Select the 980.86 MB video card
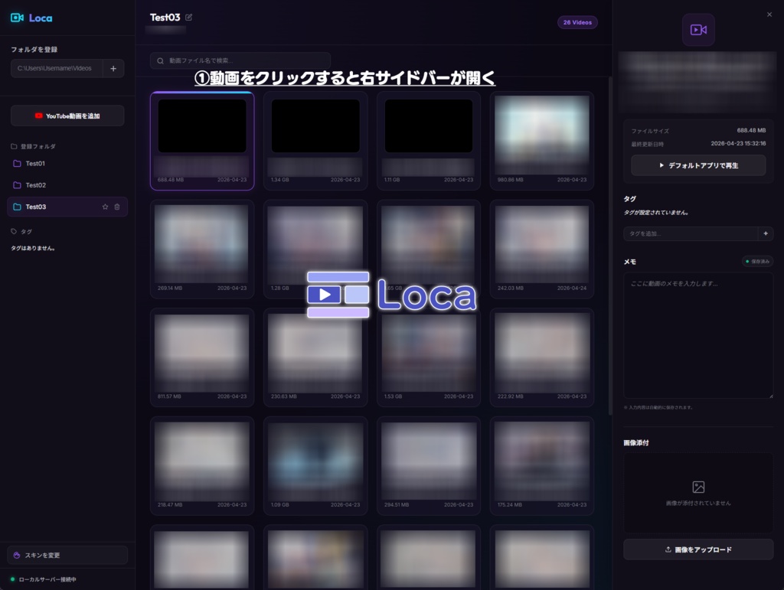Image resolution: width=784 pixels, height=590 pixels. (542, 141)
